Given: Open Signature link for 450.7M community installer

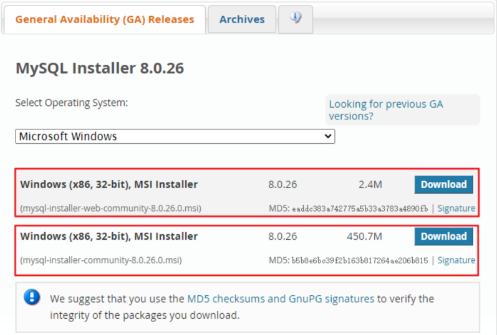Looking at the screenshot, I should [x=456, y=261].
